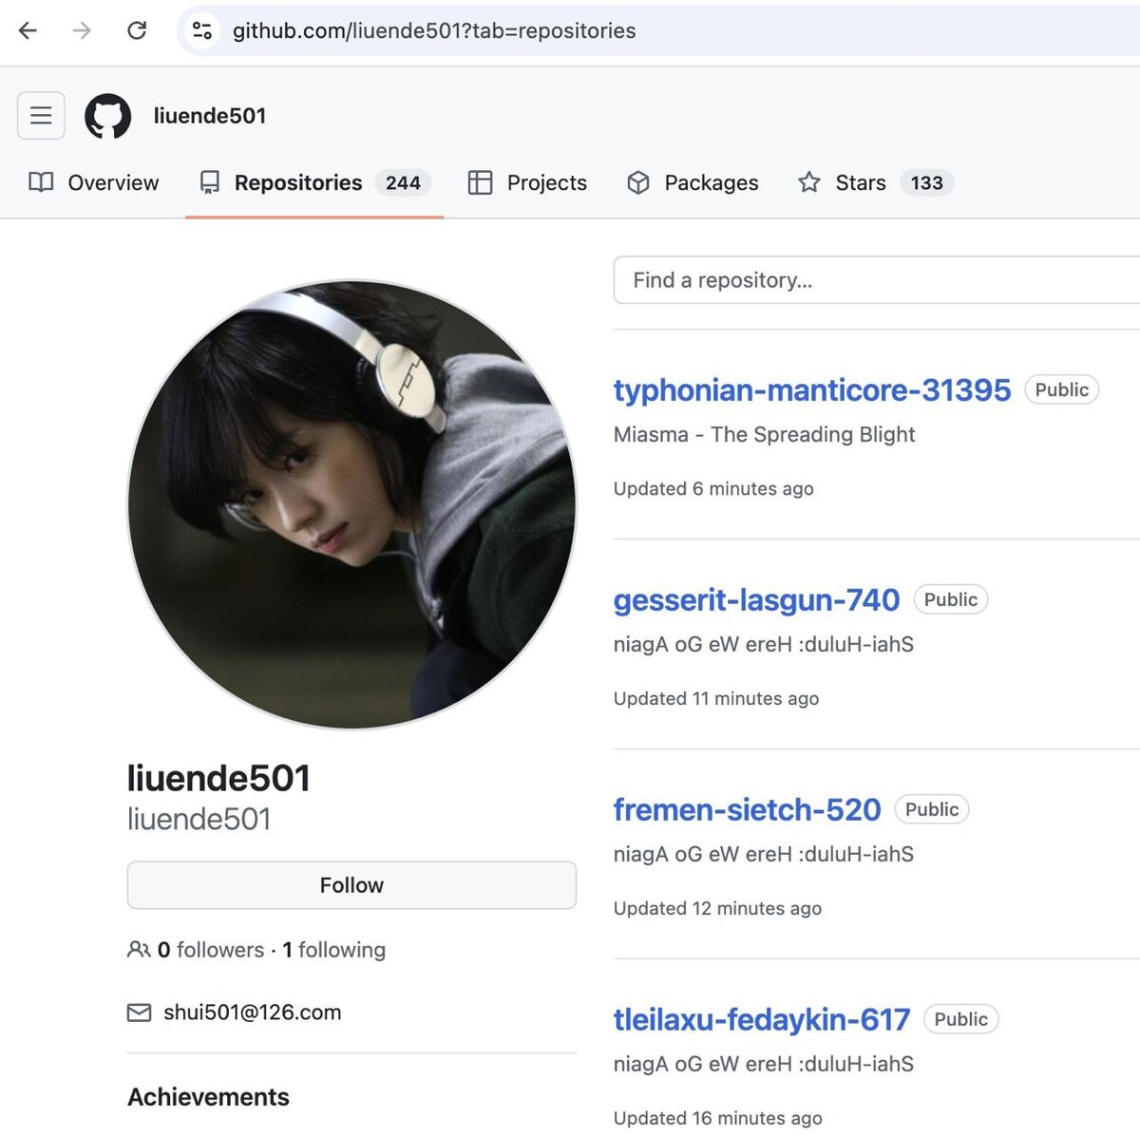Click the browser forward arrow
Image resolution: width=1140 pixels, height=1136 pixels.
click(x=83, y=30)
